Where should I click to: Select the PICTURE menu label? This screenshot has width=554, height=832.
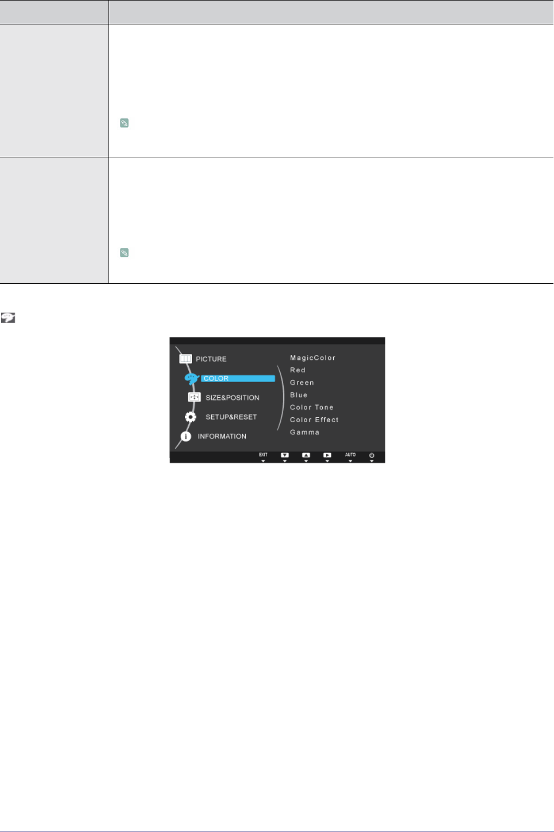211,359
